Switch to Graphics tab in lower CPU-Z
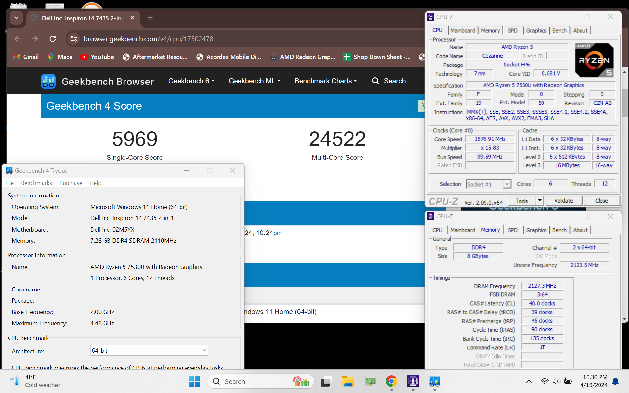The image size is (629, 393). click(536, 230)
